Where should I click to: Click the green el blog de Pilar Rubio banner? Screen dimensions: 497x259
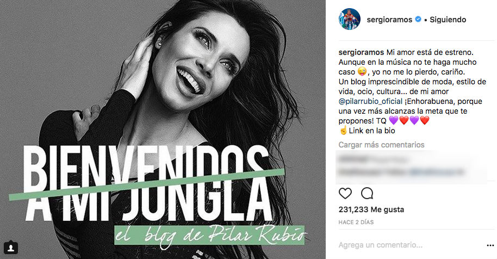[x=209, y=235]
